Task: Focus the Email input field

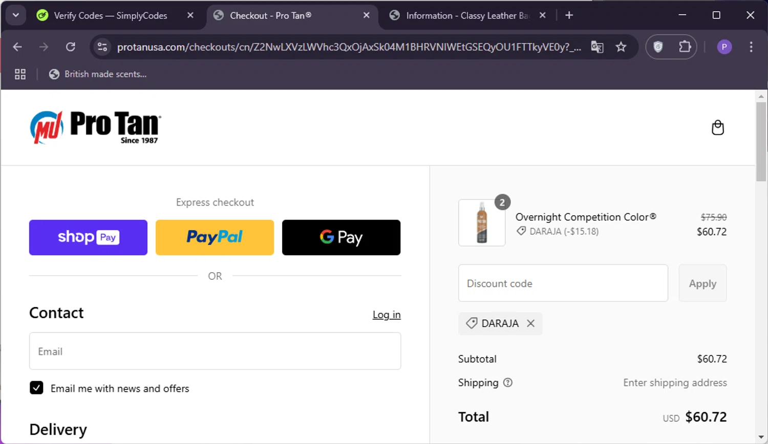Action: click(x=215, y=351)
